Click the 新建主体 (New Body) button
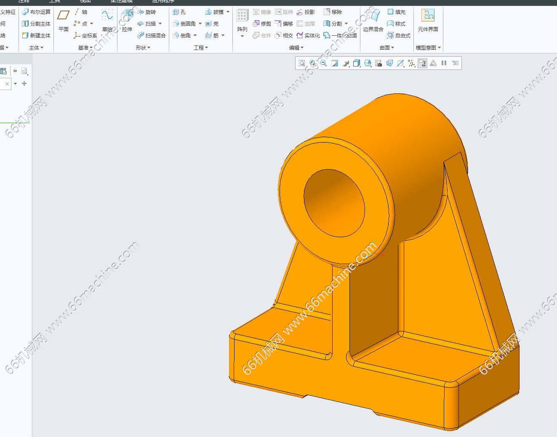 pos(36,36)
